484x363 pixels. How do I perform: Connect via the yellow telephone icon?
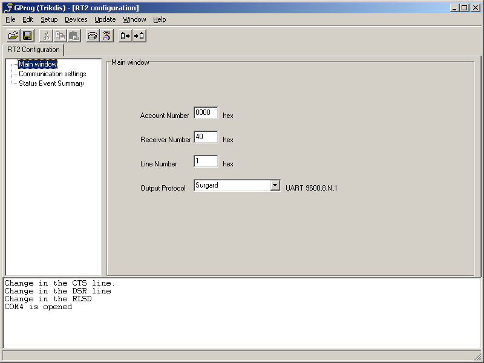click(x=93, y=35)
